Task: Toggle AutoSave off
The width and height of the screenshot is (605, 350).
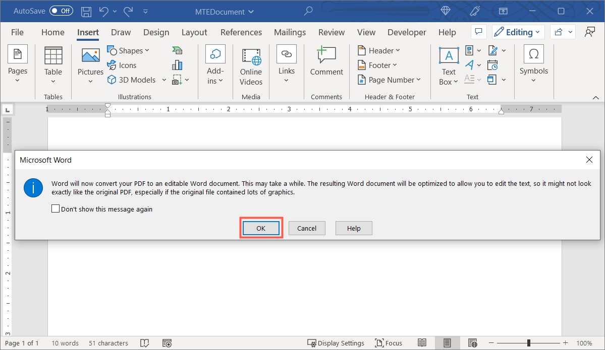Action: point(61,11)
